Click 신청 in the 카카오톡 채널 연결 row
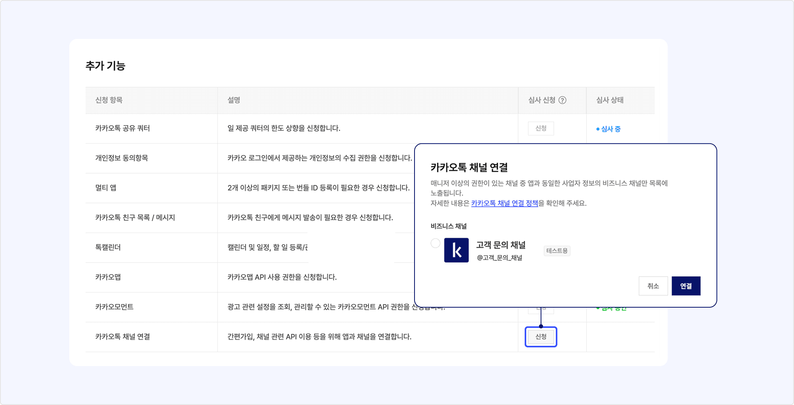The image size is (794, 405). [x=541, y=337]
